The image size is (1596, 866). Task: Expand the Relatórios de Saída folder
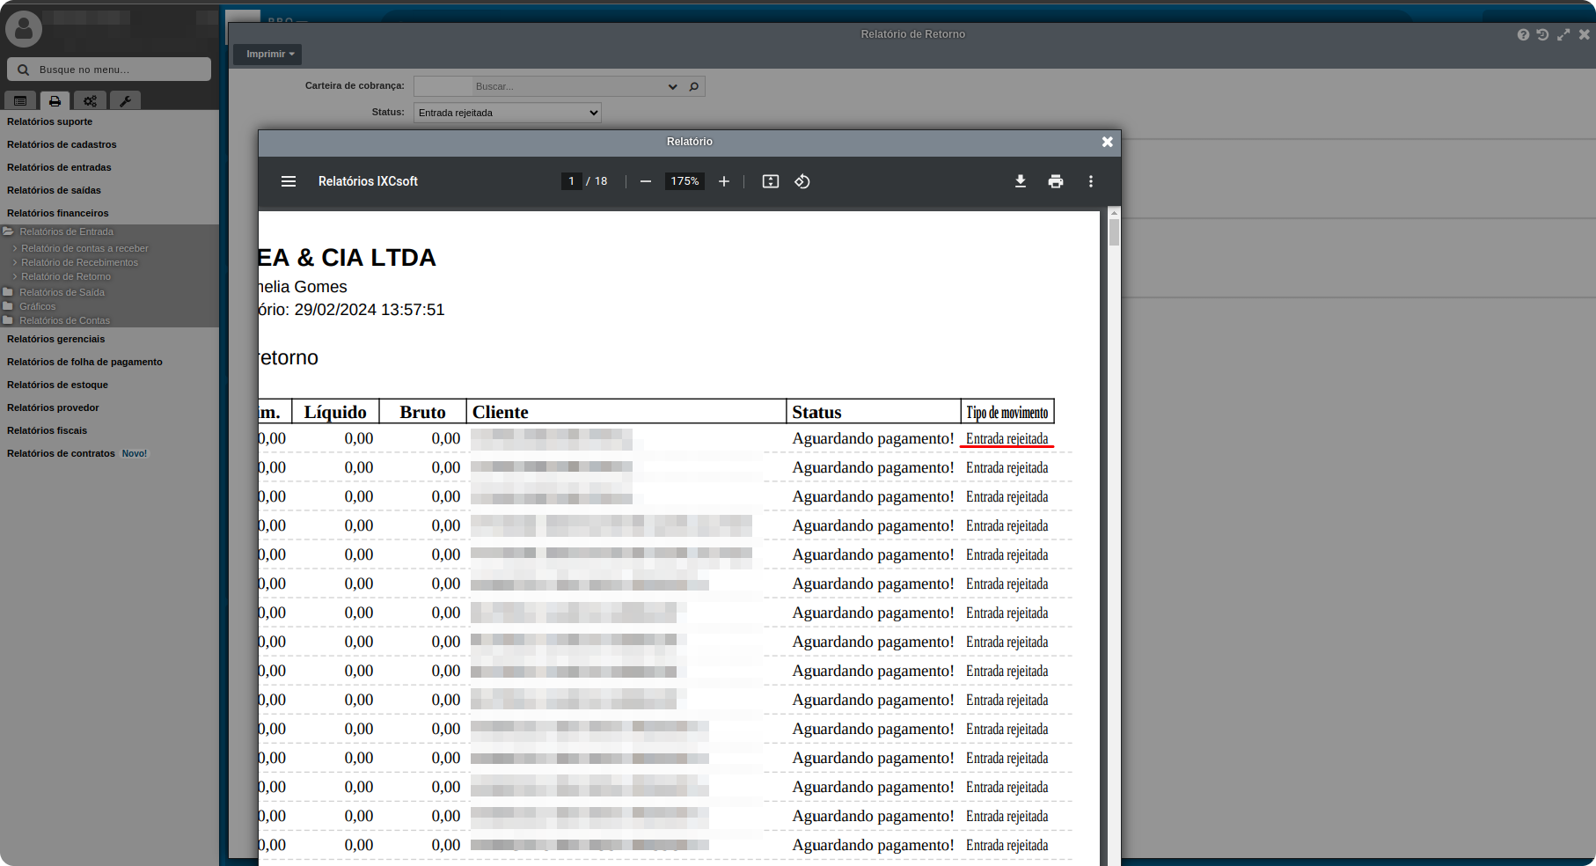click(62, 292)
